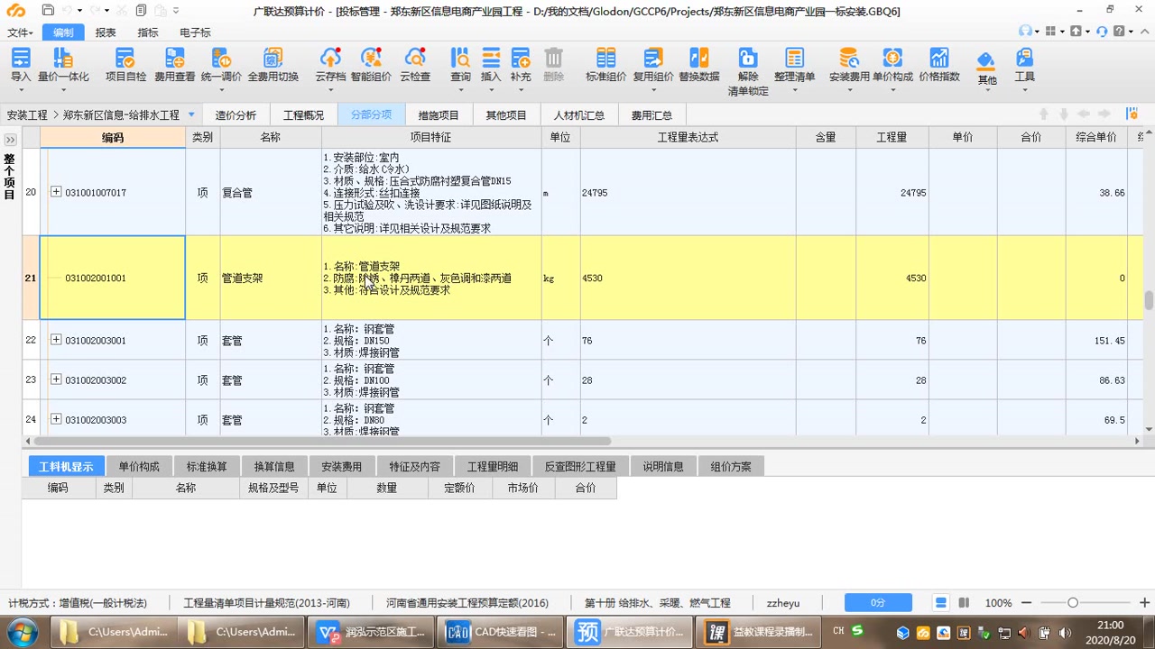Open 报表 ribbon tab

[106, 32]
